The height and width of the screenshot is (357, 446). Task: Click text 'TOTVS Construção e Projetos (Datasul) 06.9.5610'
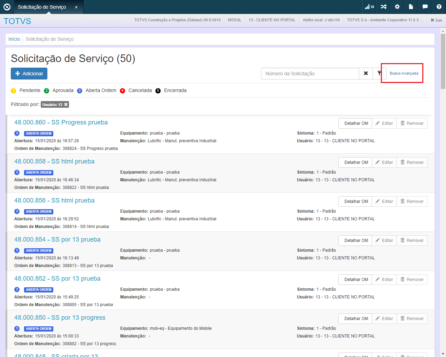pyautogui.click(x=177, y=20)
